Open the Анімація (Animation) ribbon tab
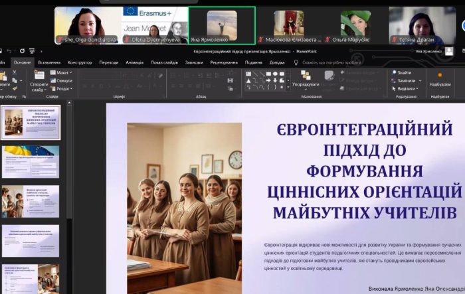Viewport: 465px width, 294px height. [x=134, y=62]
